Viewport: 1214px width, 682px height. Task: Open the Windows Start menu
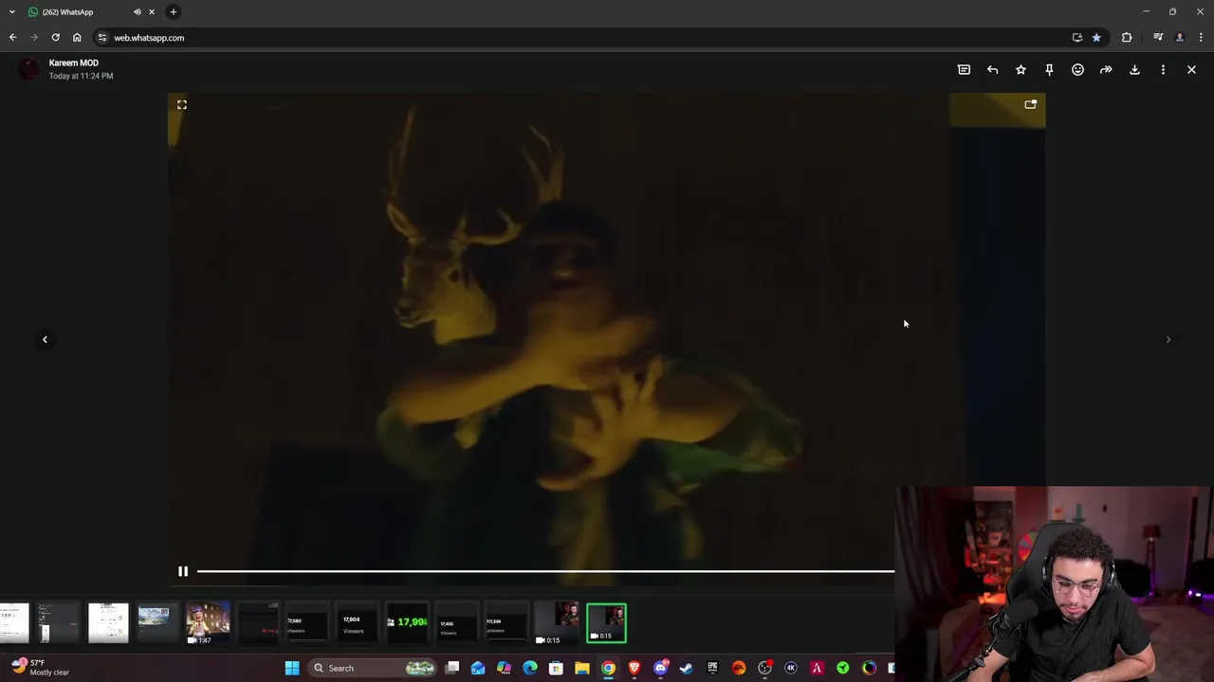[x=292, y=668]
